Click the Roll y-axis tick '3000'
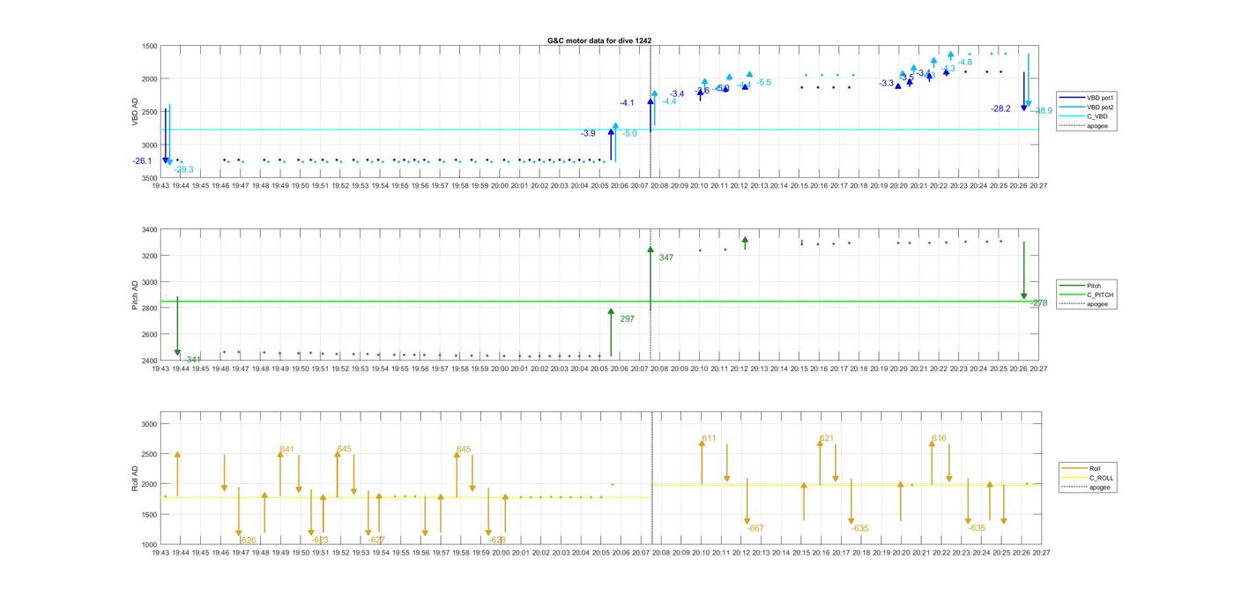The image size is (1234, 611). [x=149, y=424]
